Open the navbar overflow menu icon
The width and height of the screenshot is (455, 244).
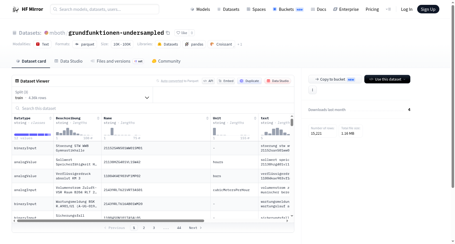tap(388, 9)
